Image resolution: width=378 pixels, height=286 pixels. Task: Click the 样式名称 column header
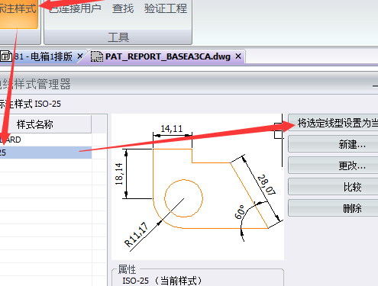tap(45, 124)
